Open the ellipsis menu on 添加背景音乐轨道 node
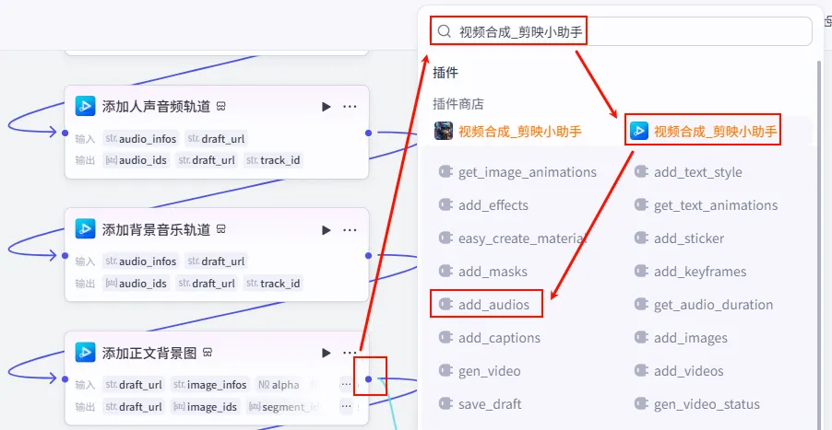This screenshot has height=430, width=832. pos(350,230)
